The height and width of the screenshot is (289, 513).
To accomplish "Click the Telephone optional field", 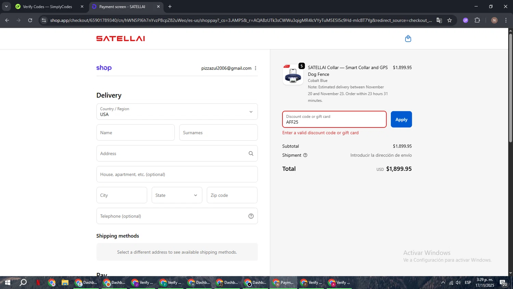I will (x=177, y=216).
